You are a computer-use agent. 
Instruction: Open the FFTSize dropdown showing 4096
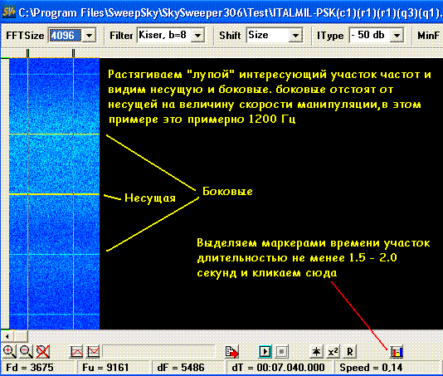[x=89, y=36]
